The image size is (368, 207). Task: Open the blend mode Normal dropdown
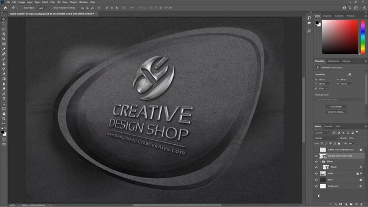pos(327,138)
